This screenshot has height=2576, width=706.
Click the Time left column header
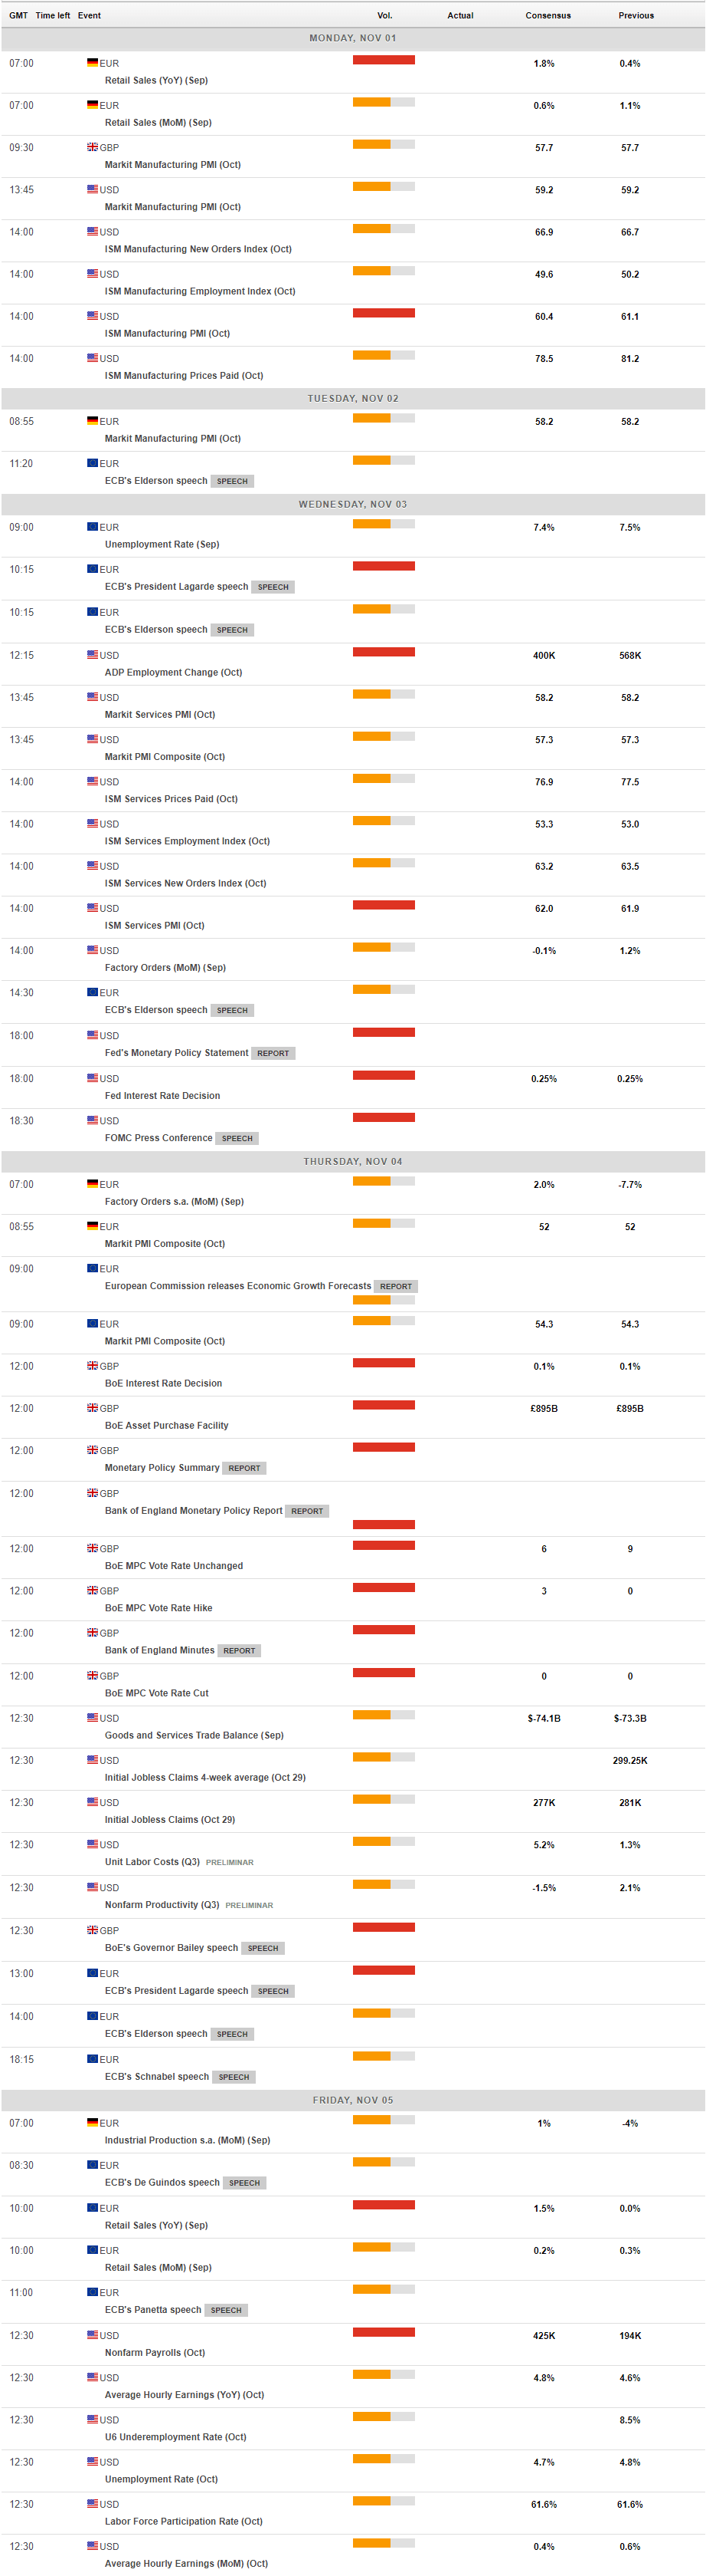[53, 15]
